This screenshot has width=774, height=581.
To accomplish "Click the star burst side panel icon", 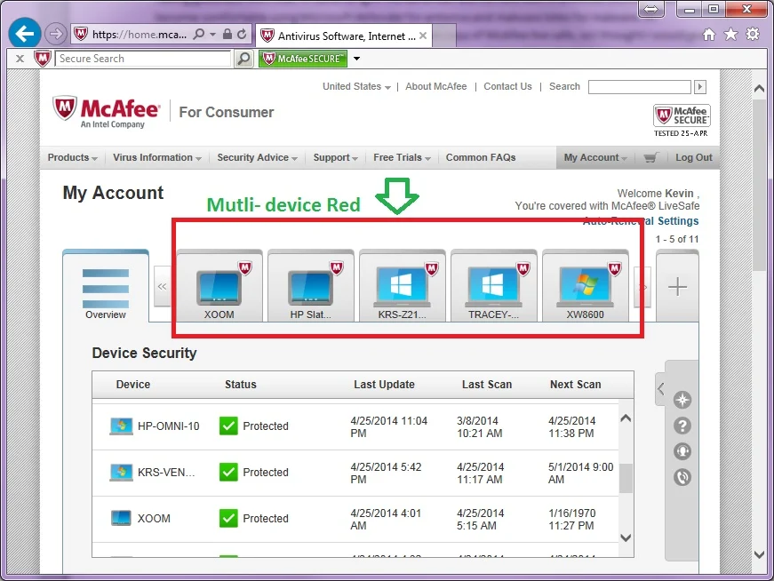I will [x=682, y=400].
